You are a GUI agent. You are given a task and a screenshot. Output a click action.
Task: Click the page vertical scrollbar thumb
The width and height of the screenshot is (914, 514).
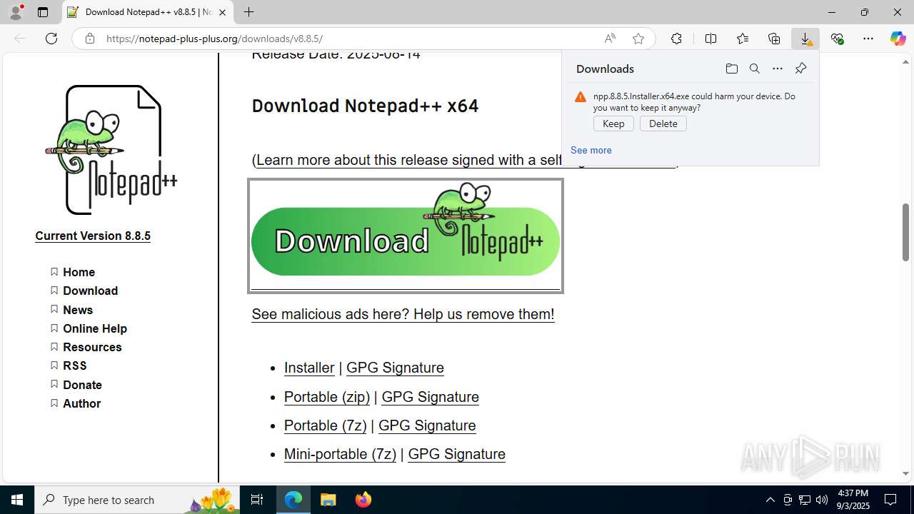(x=906, y=232)
